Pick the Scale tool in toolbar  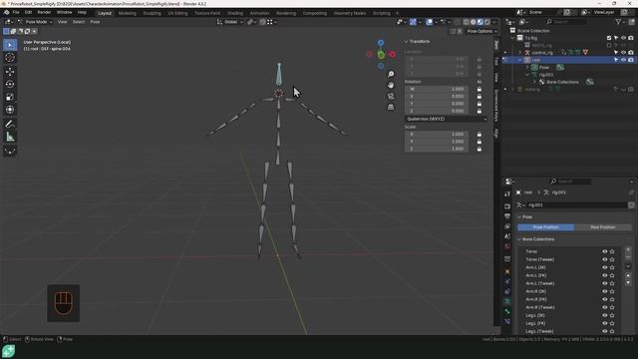[x=10, y=97]
